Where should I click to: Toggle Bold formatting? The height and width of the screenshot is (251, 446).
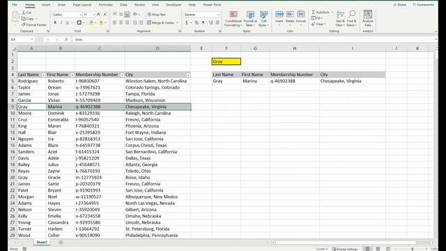tap(55, 22)
